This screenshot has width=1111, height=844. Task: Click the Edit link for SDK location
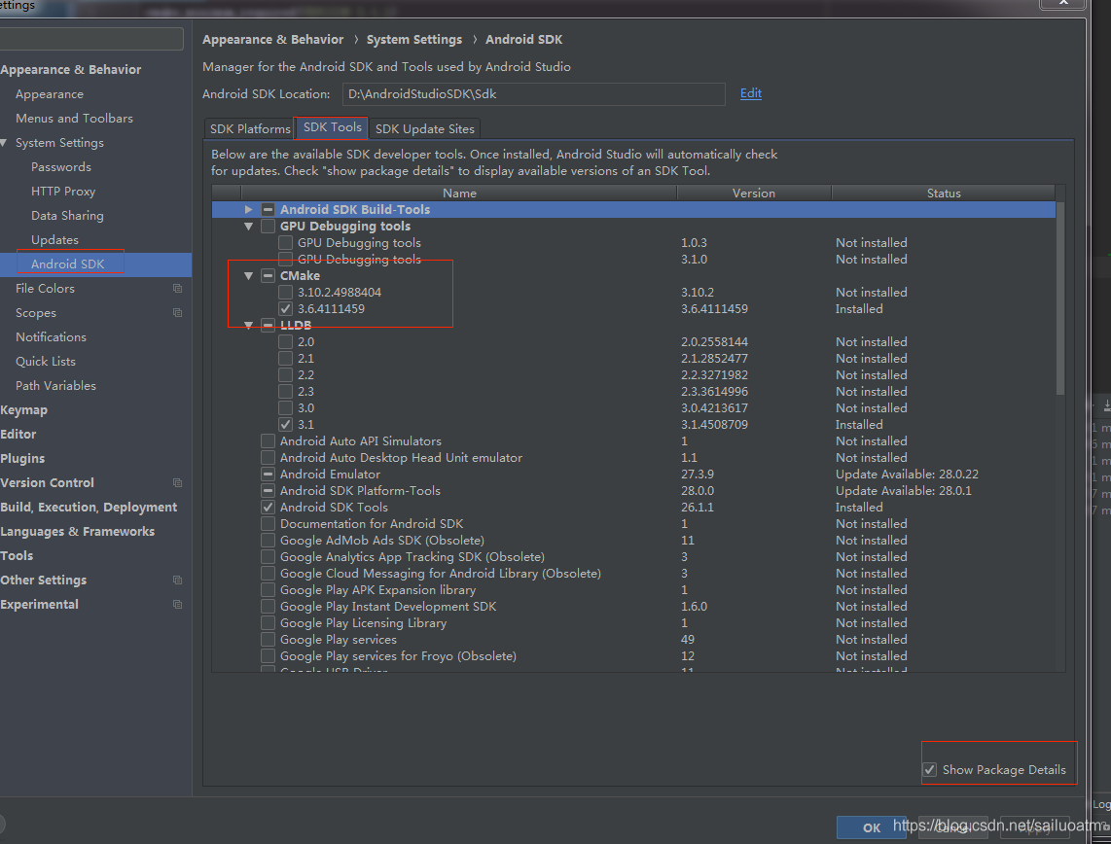point(751,93)
